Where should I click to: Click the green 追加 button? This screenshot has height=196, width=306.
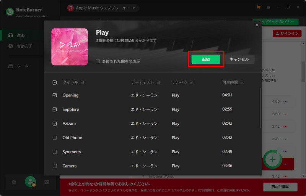[206, 59]
